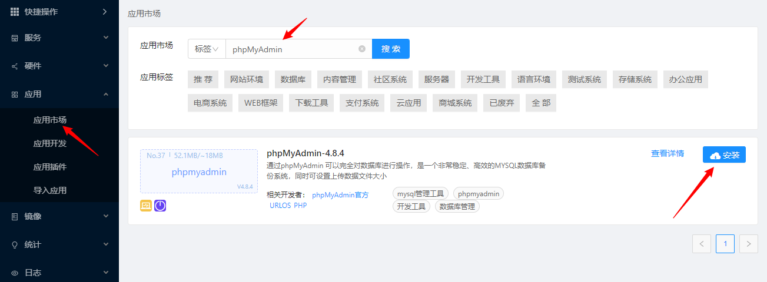Expand the 快捷操作 menu arrow
Image resolution: width=767 pixels, height=282 pixels.
(x=105, y=12)
